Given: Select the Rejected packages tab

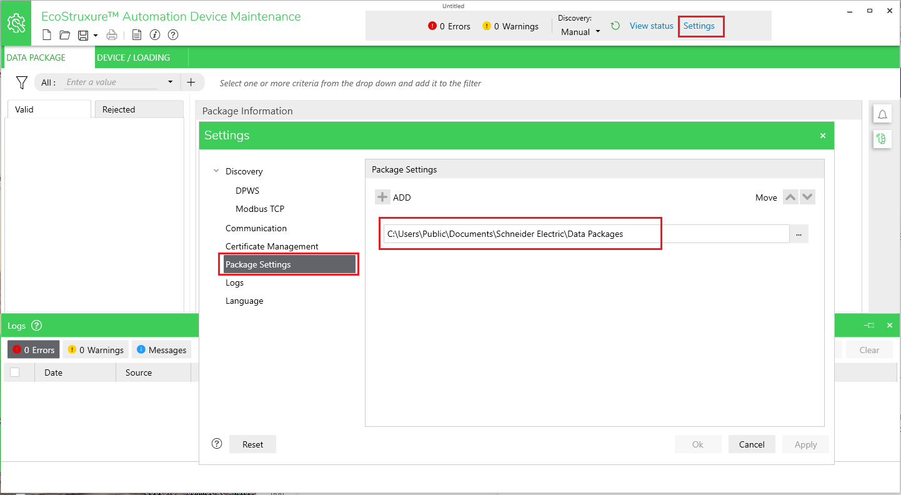Looking at the screenshot, I should pos(139,109).
